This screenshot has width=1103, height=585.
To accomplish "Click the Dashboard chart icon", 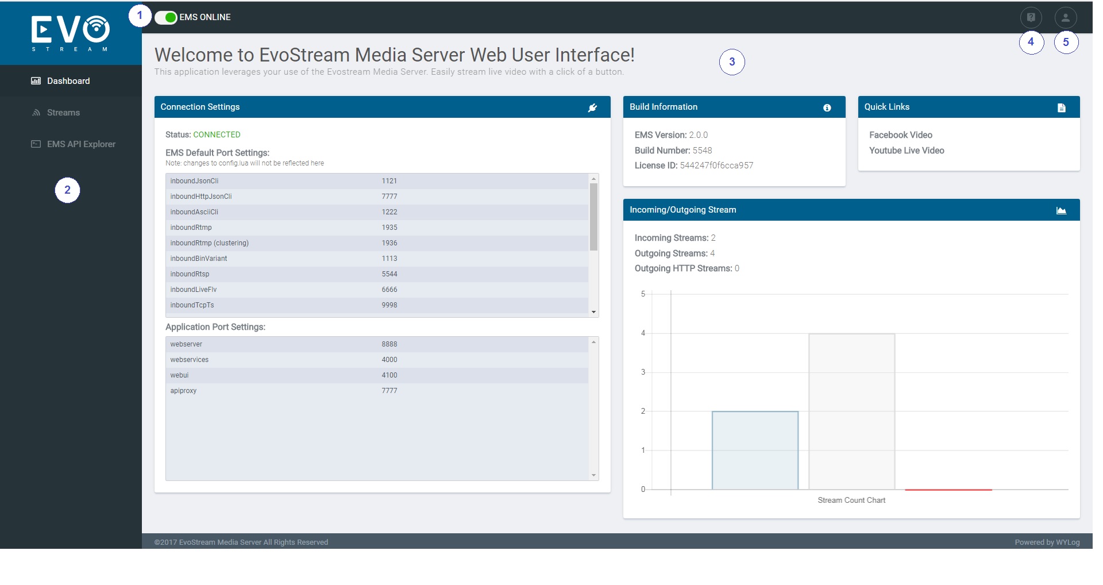I will click(x=36, y=81).
